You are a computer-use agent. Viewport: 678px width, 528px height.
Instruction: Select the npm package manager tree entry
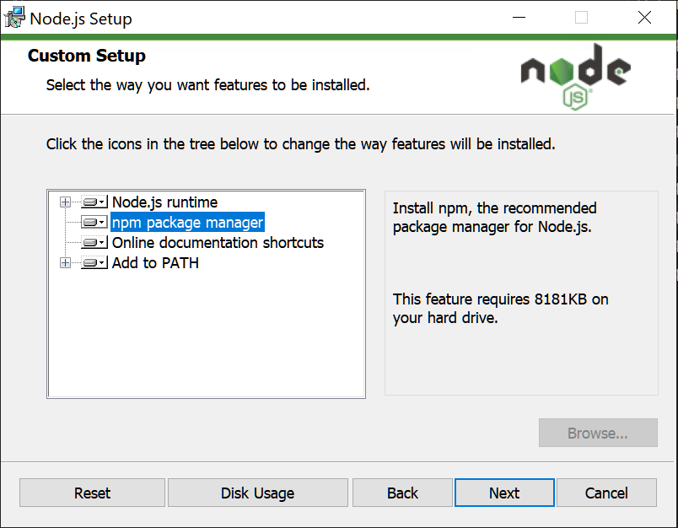click(187, 222)
